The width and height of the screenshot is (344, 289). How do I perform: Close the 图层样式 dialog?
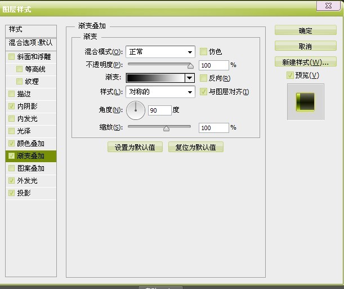pos(328,6)
